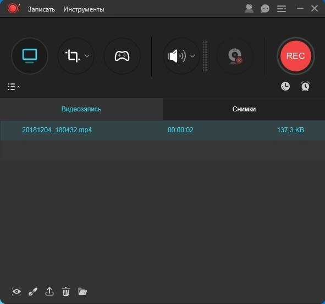Expand the region mode dropdown arrow
Screen dimensions: 325x304
click(x=87, y=56)
